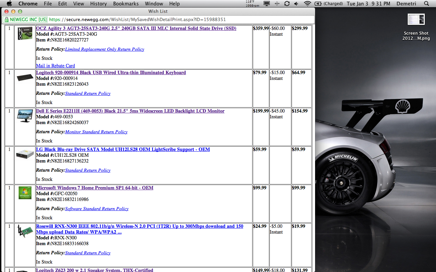Click the $299.99 final SSD price
The height and width of the screenshot is (272, 436).
click(300, 28)
